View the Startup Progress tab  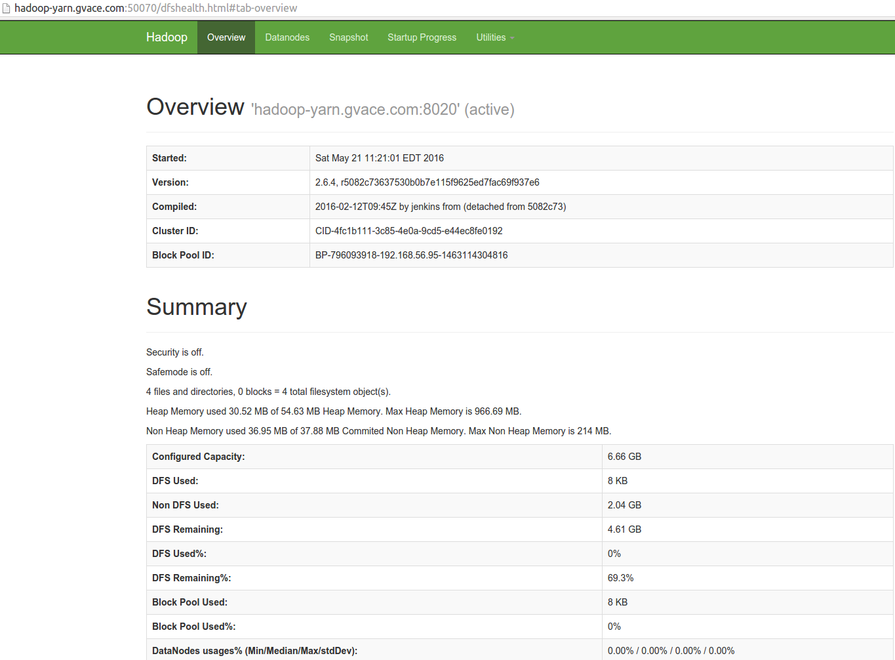(422, 37)
